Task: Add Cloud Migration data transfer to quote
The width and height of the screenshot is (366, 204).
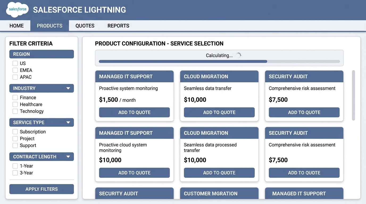Action: pos(219,112)
